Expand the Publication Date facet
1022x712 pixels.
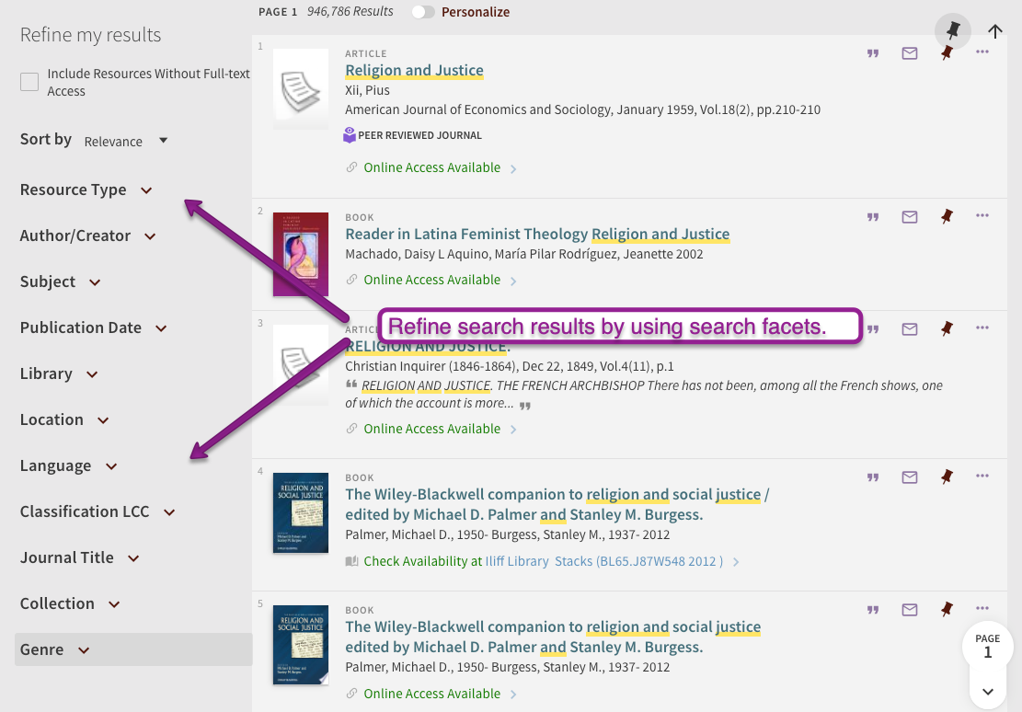[93, 327]
